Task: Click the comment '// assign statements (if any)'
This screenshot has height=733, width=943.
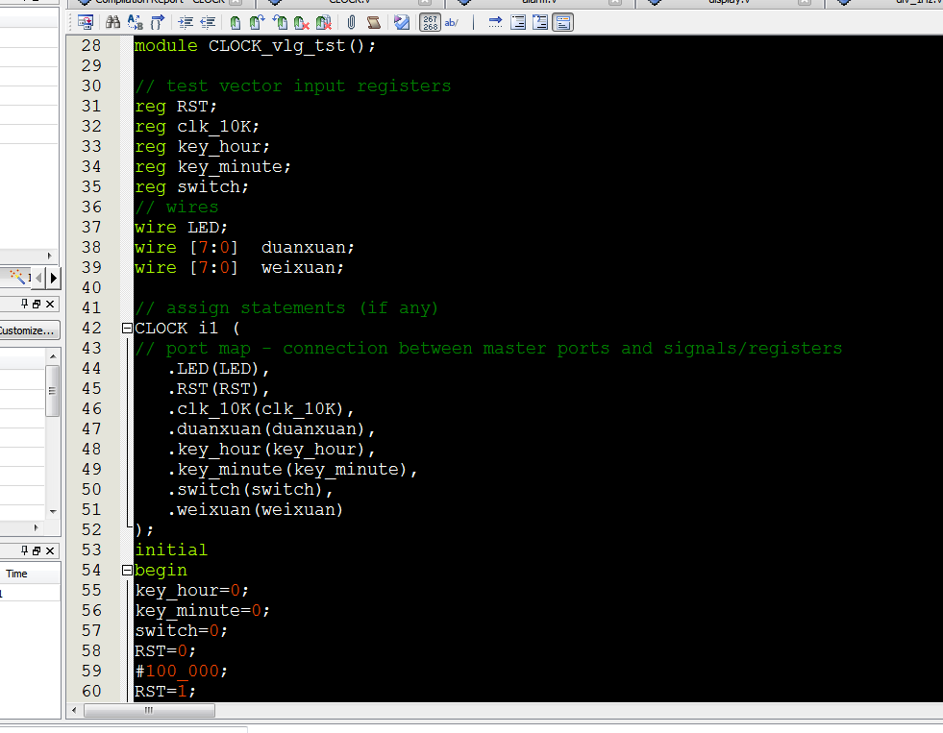Action: tap(286, 308)
